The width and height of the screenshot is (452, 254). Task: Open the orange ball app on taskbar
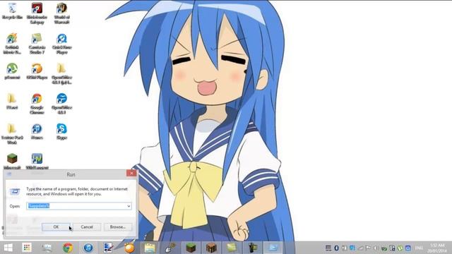(129, 248)
